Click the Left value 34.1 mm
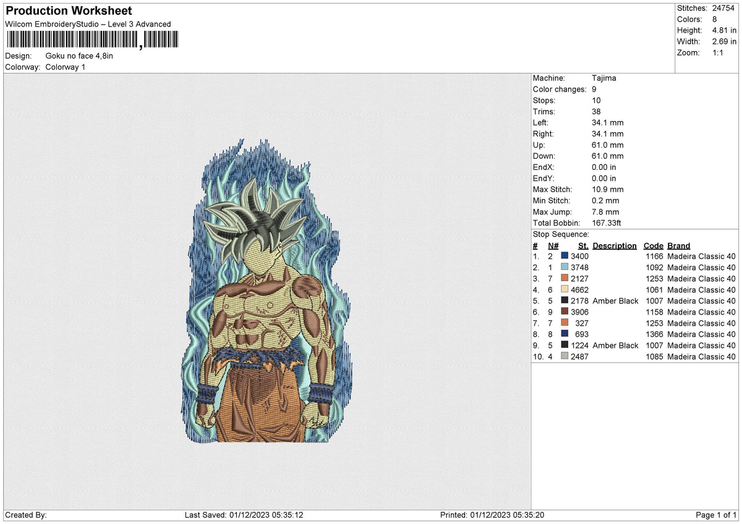The width and height of the screenshot is (742, 524). (607, 122)
